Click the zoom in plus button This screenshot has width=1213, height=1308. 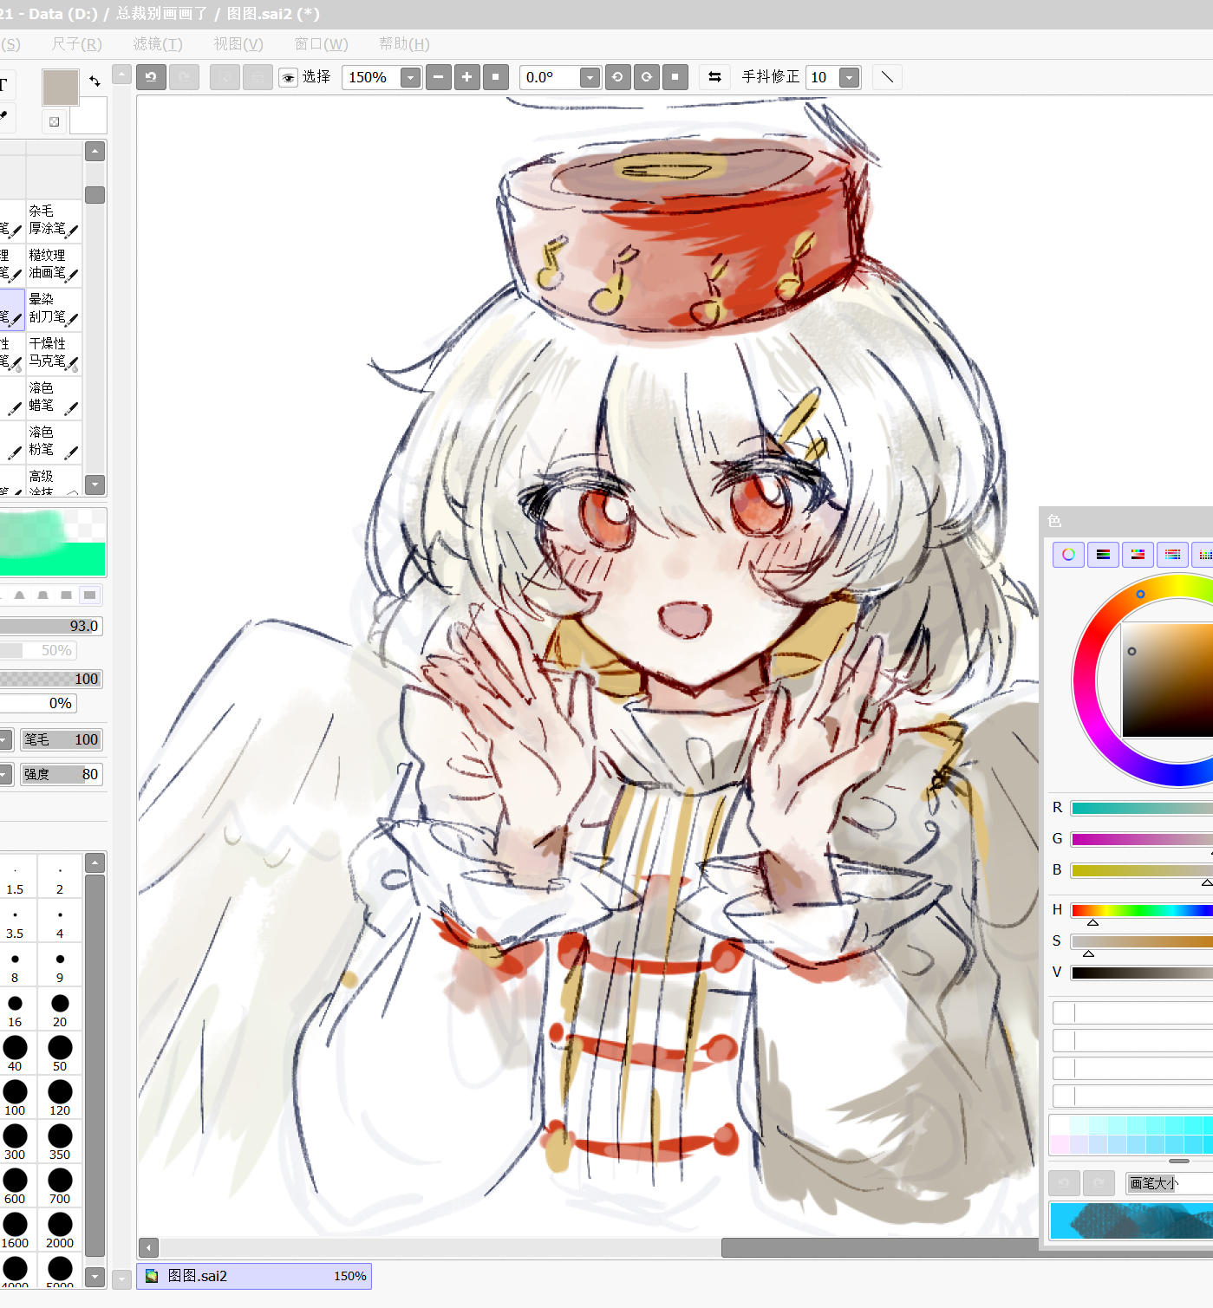click(466, 77)
